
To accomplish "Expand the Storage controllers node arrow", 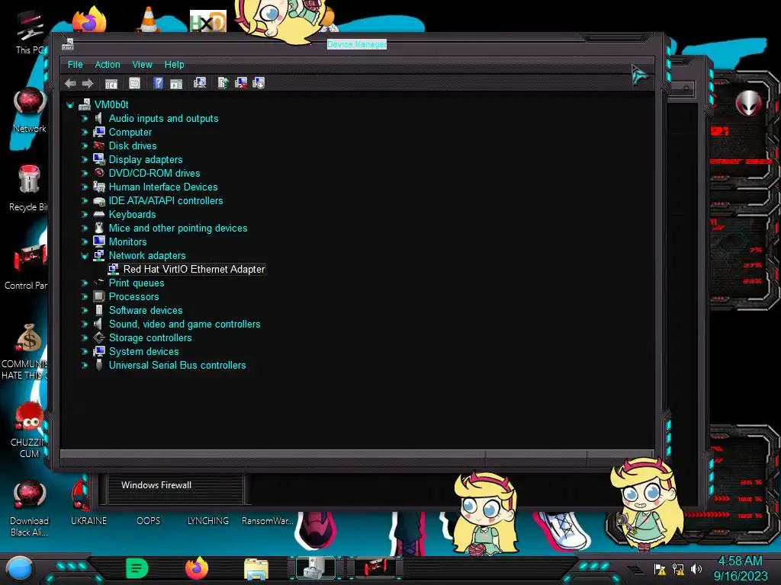I will 85,337.
